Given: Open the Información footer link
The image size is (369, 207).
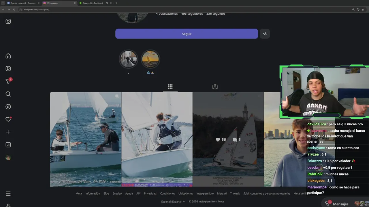Looking at the screenshot, I should (93, 193).
